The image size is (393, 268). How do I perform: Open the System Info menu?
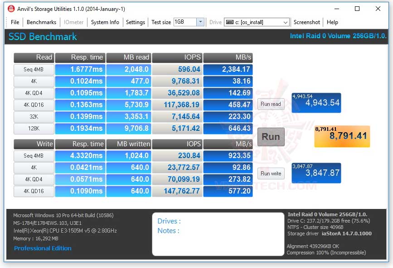tap(105, 22)
